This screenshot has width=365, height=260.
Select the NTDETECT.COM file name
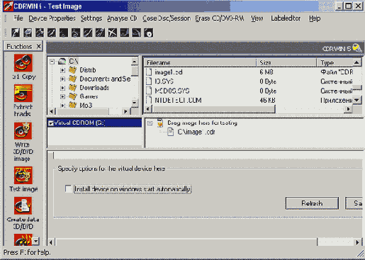click(x=178, y=100)
